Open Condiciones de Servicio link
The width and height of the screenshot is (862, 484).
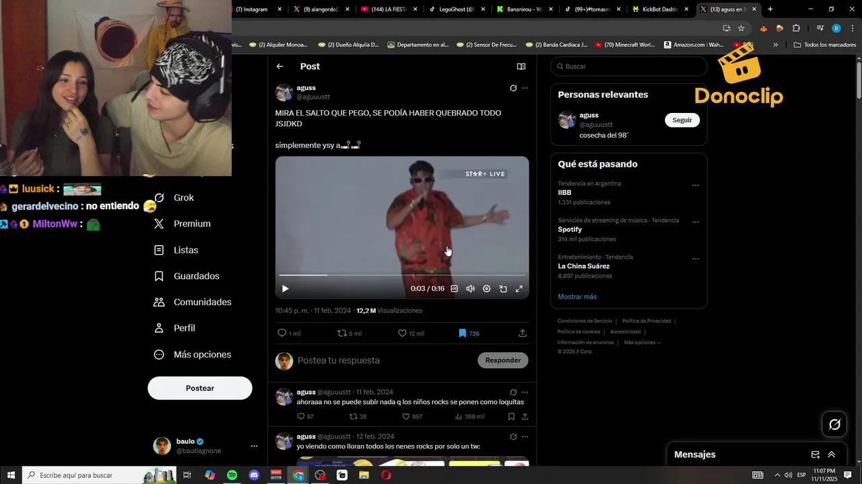pos(585,321)
